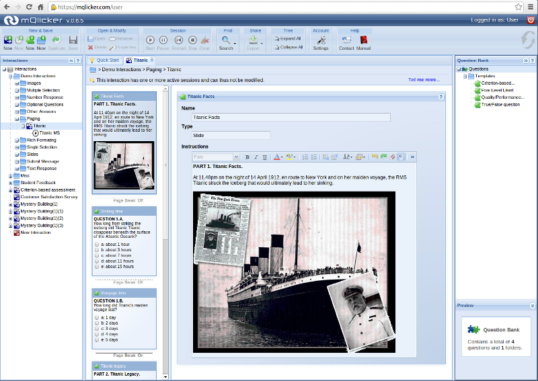Insert a numbered list

(305, 157)
